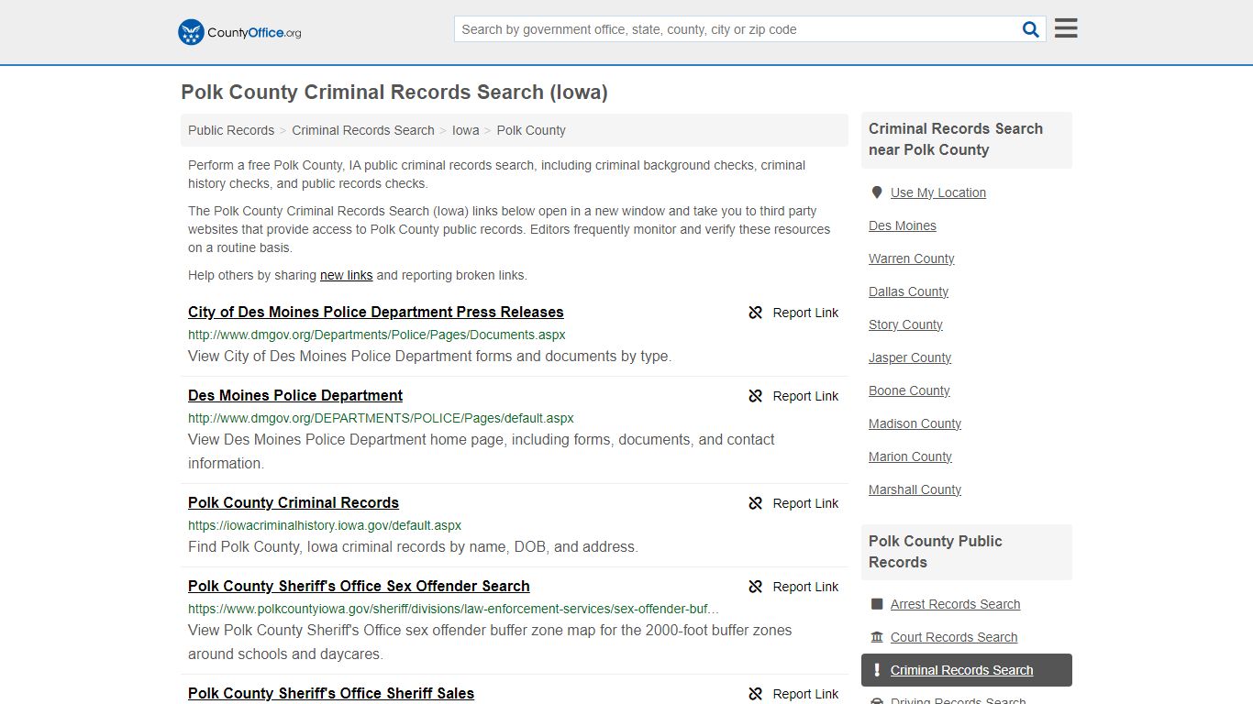Open the CountyOffice.org logo home link
The width and height of the screenshot is (1253, 704).
tap(239, 32)
